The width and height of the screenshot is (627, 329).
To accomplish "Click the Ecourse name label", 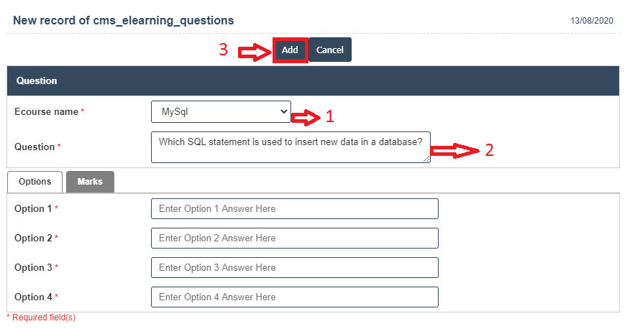I will pyautogui.click(x=47, y=112).
